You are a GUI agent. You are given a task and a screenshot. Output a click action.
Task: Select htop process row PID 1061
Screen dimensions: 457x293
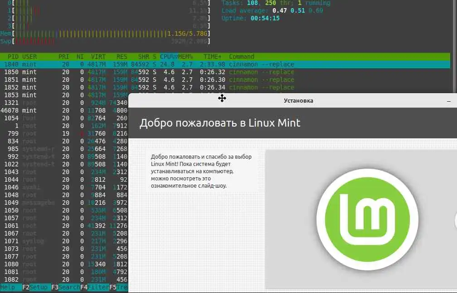pos(64,226)
